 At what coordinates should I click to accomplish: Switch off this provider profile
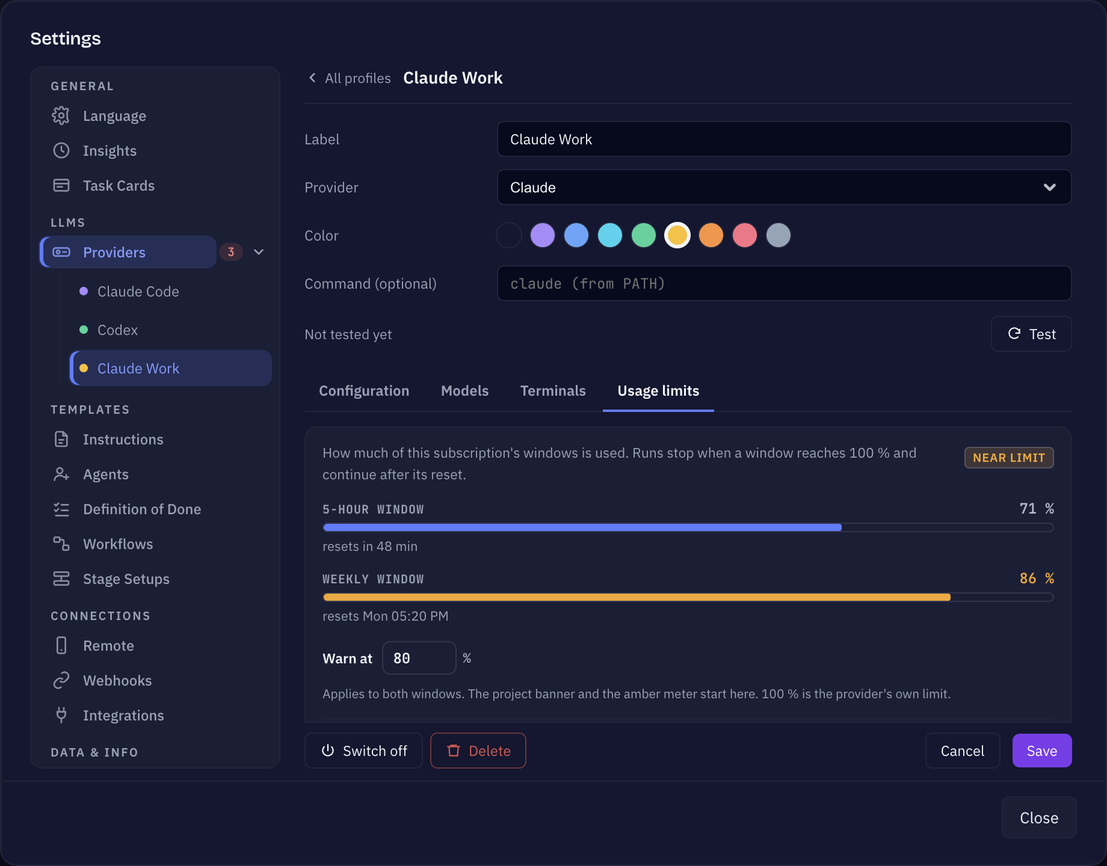[x=363, y=751]
